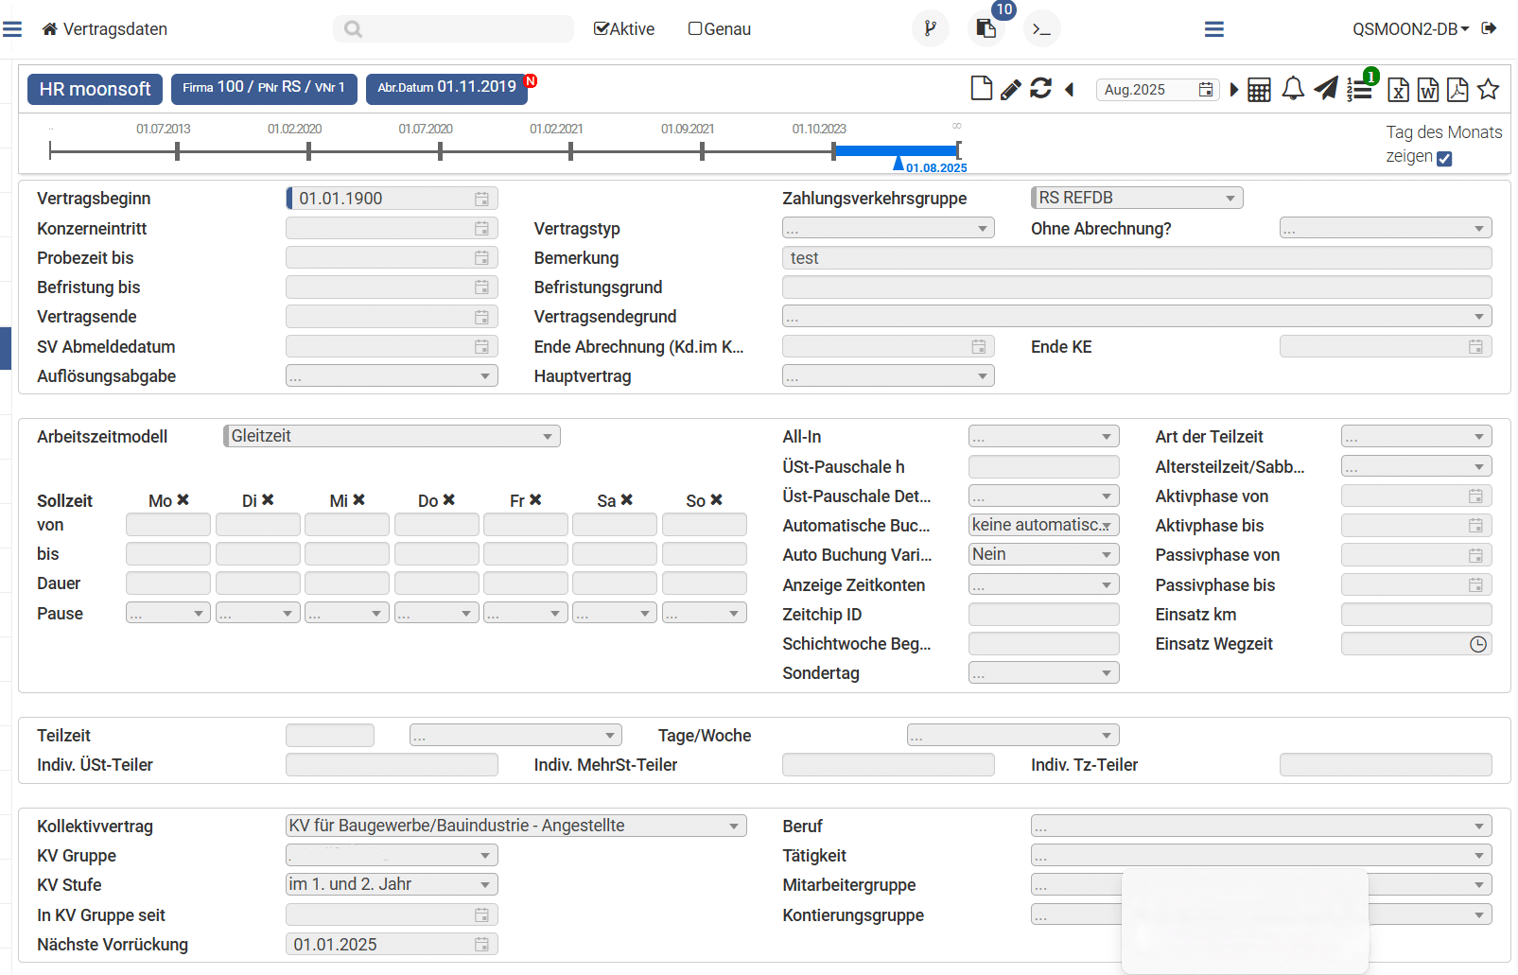This screenshot has width=1518, height=975.
Task: Open KV Stufe dropdown
Action: click(392, 884)
